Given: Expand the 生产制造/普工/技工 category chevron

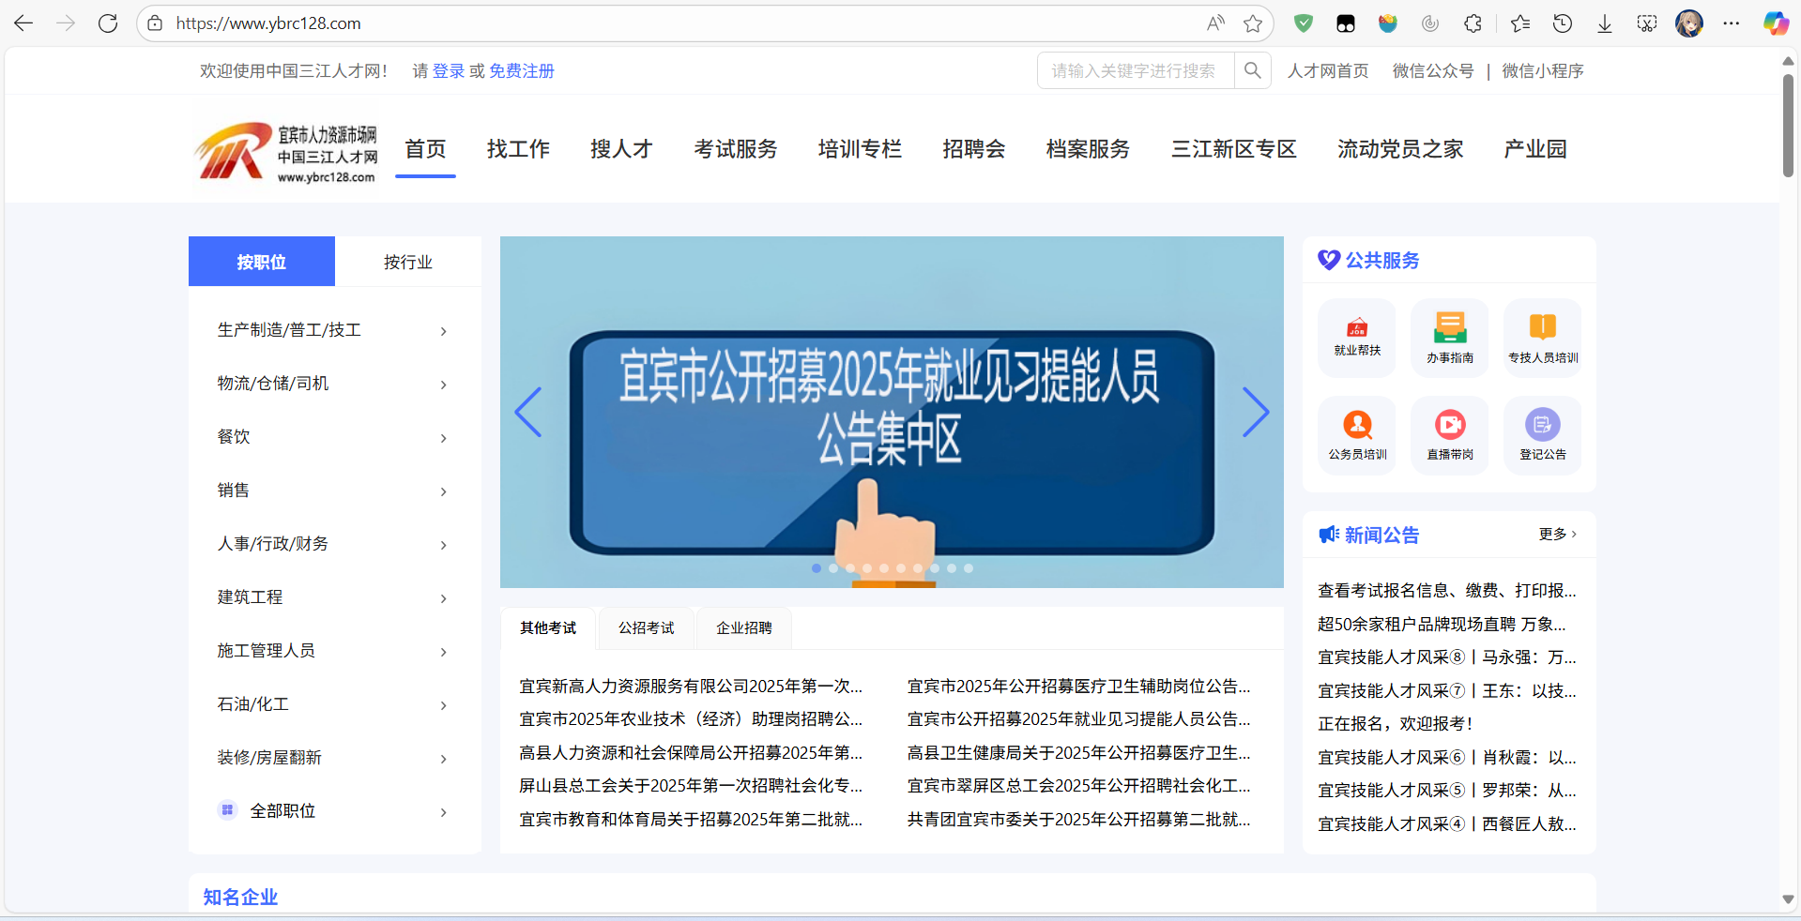Looking at the screenshot, I should pos(443,331).
